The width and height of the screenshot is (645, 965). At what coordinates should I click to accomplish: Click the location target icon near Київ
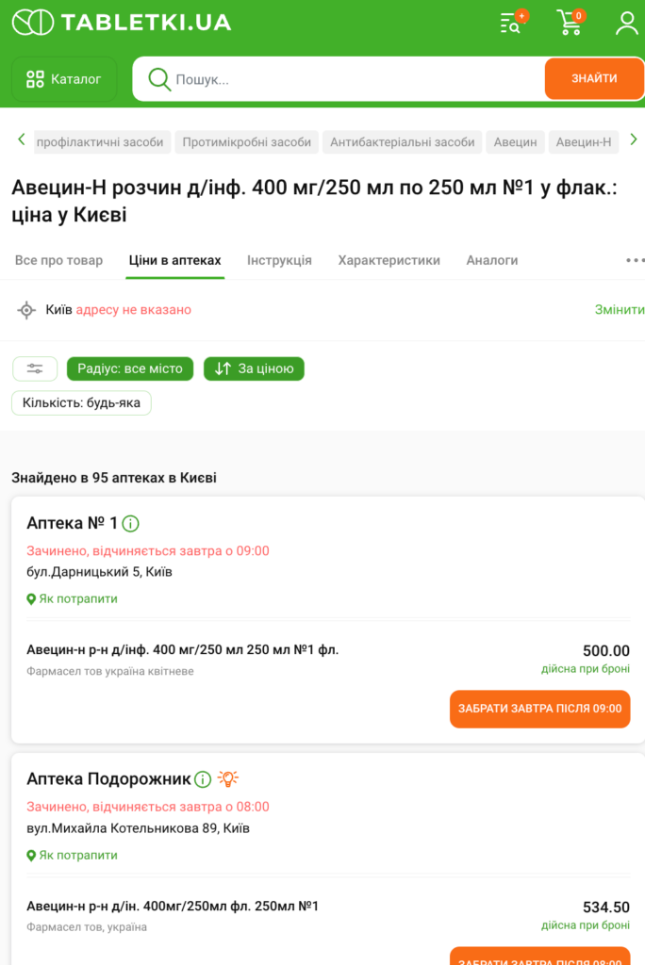click(26, 310)
